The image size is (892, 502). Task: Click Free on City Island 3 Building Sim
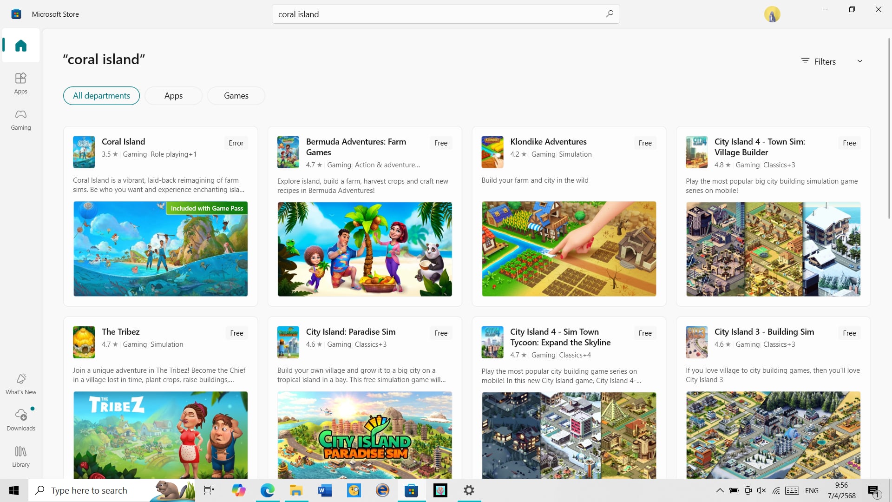[x=849, y=333]
